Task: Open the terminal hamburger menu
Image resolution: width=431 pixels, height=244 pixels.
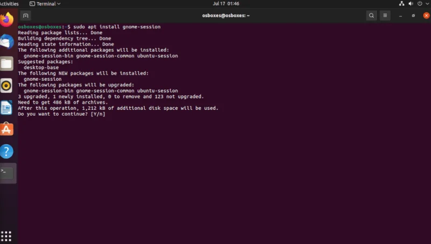Action: pyautogui.click(x=385, y=16)
